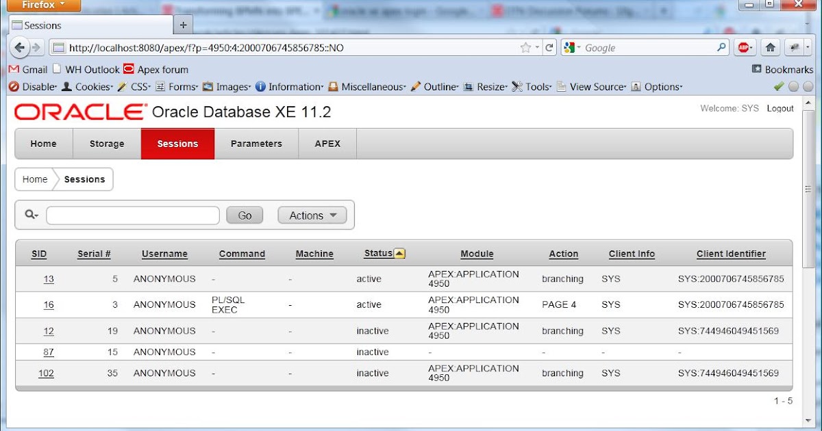Bookmark this page with the star icon

pos(525,48)
